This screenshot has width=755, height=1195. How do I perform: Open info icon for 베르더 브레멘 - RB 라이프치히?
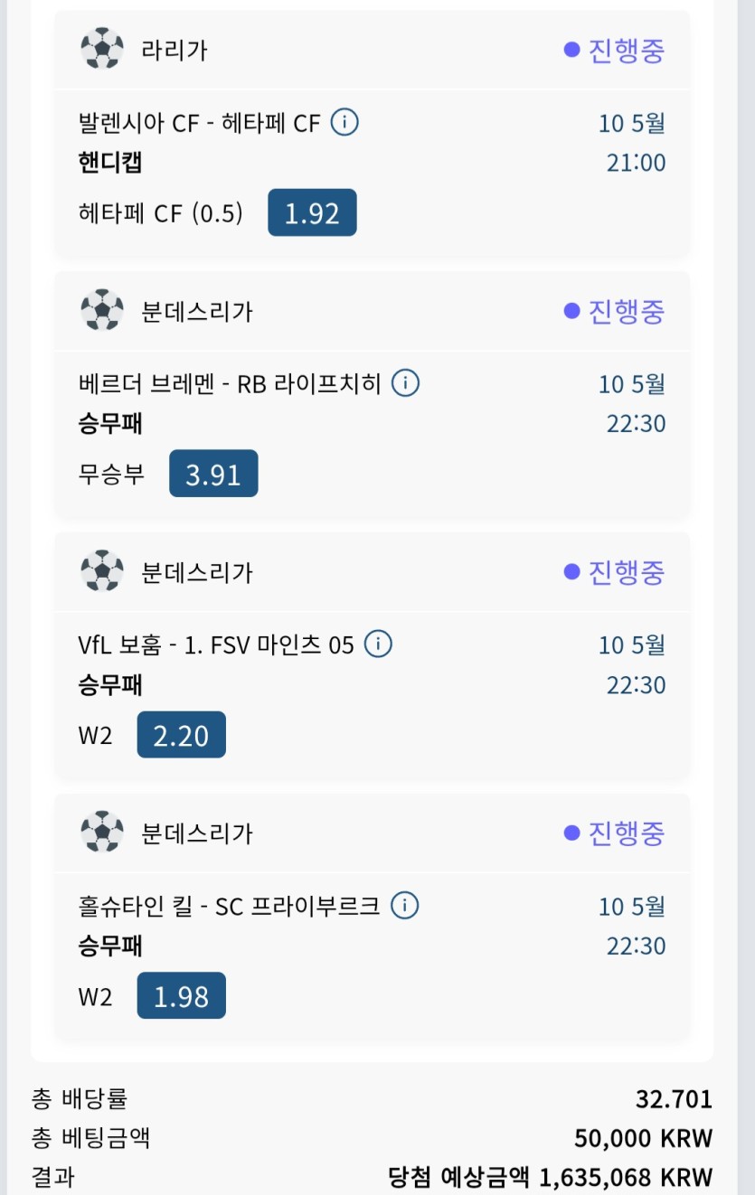[405, 383]
